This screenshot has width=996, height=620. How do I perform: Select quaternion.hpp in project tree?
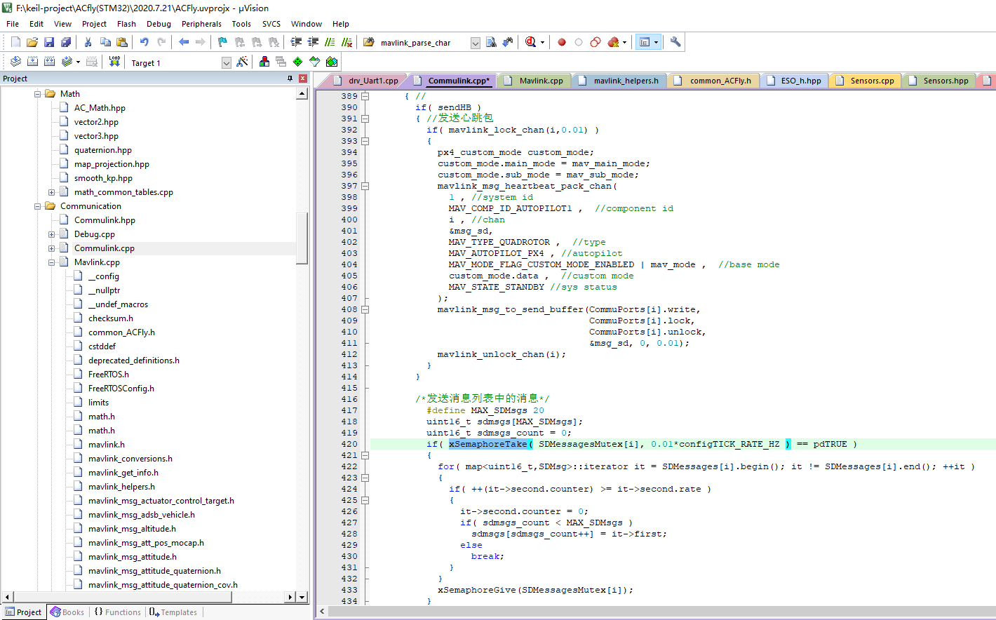tap(103, 150)
